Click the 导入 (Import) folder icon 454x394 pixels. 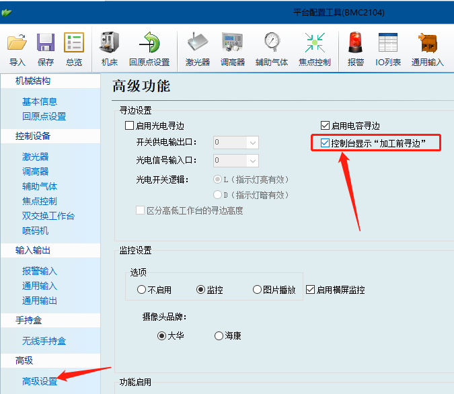coord(17,42)
